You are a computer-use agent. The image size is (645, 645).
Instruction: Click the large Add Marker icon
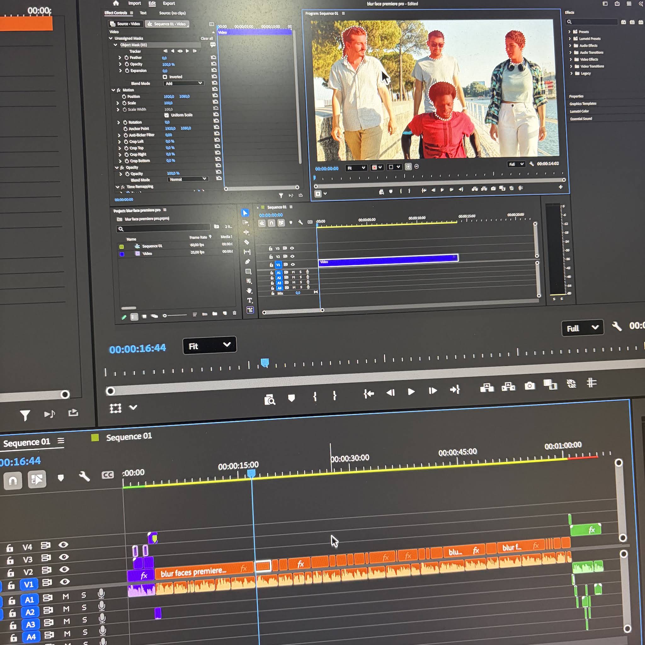click(x=291, y=398)
